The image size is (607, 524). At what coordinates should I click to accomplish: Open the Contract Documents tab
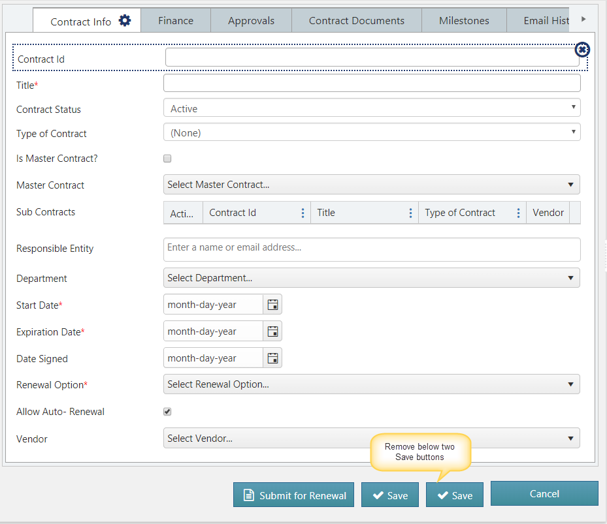tap(356, 21)
